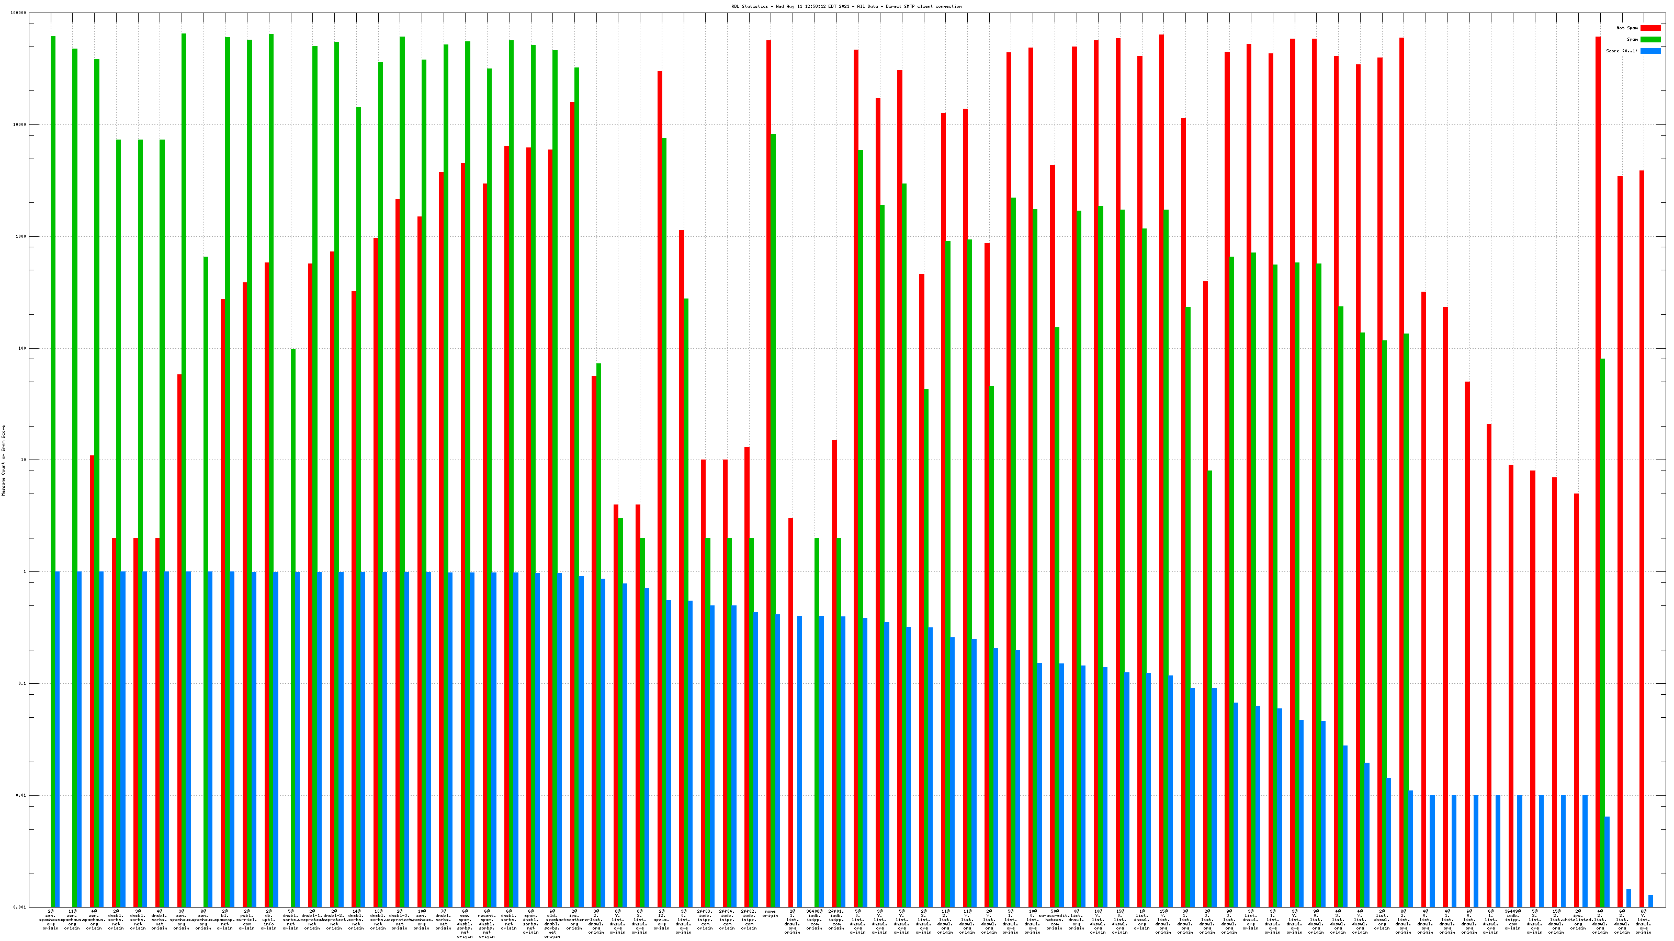
Task: Click the vertical Message Count y-axis title
Action: [3, 460]
